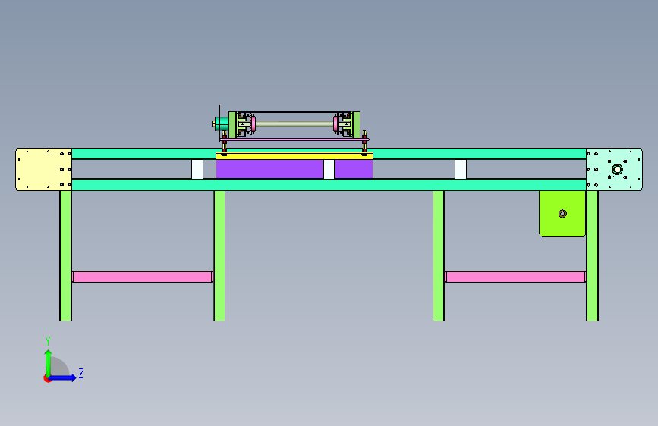Select the green leg left of lime box

pyautogui.click(x=439, y=255)
